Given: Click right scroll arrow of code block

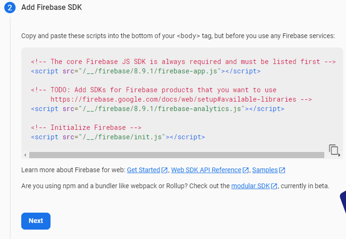Looking at the screenshot, I should (340, 155).
